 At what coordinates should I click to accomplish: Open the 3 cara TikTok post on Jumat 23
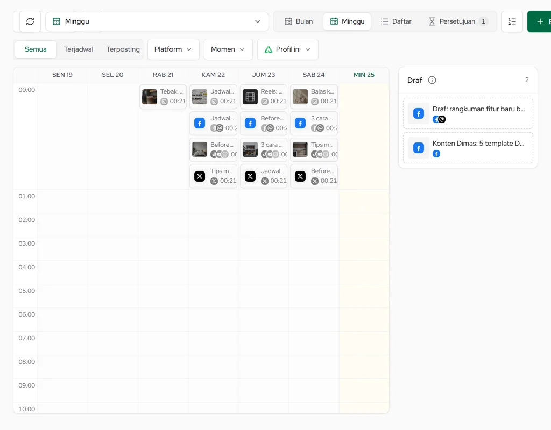[264, 149]
